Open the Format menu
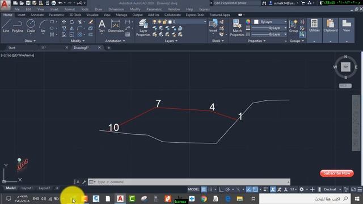Viewport: 363px width, 204px height. (x=69, y=9)
